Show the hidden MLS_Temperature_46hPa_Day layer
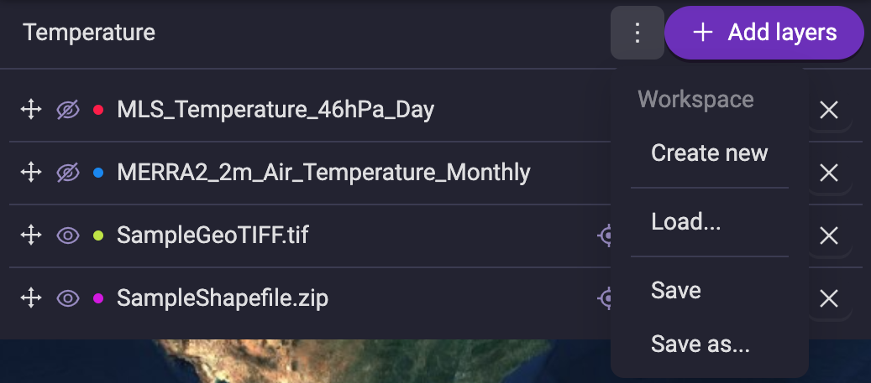The width and height of the screenshot is (871, 383). pyautogui.click(x=68, y=110)
